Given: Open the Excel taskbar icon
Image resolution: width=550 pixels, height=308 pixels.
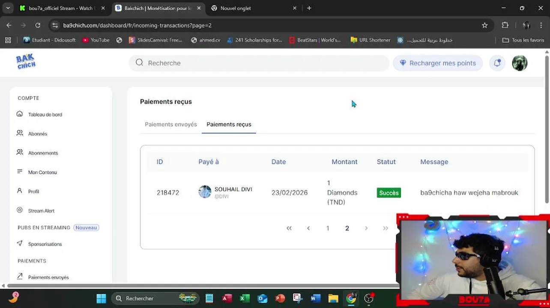Looking at the screenshot, I should click(x=245, y=298).
